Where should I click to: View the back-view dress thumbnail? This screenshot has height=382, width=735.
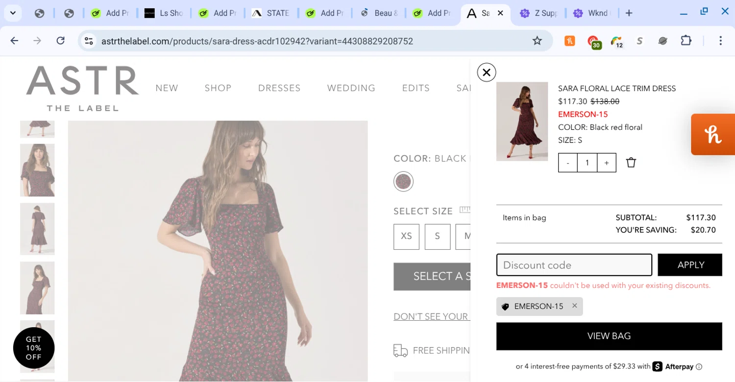point(37,229)
